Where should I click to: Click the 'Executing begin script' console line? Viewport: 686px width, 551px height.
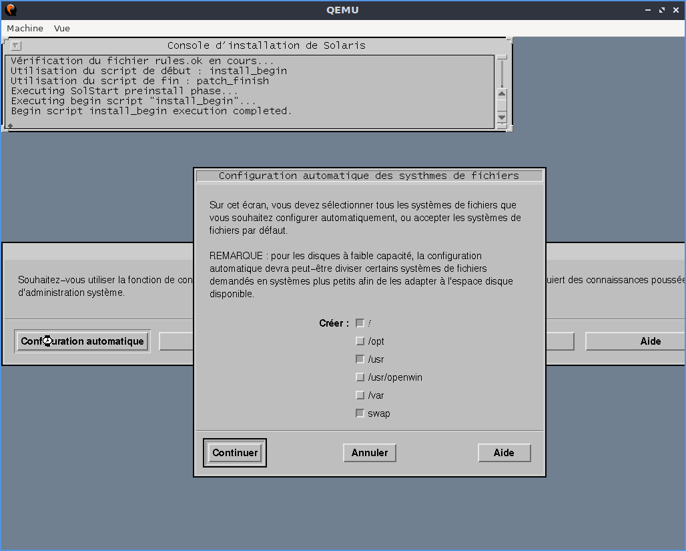click(x=133, y=101)
